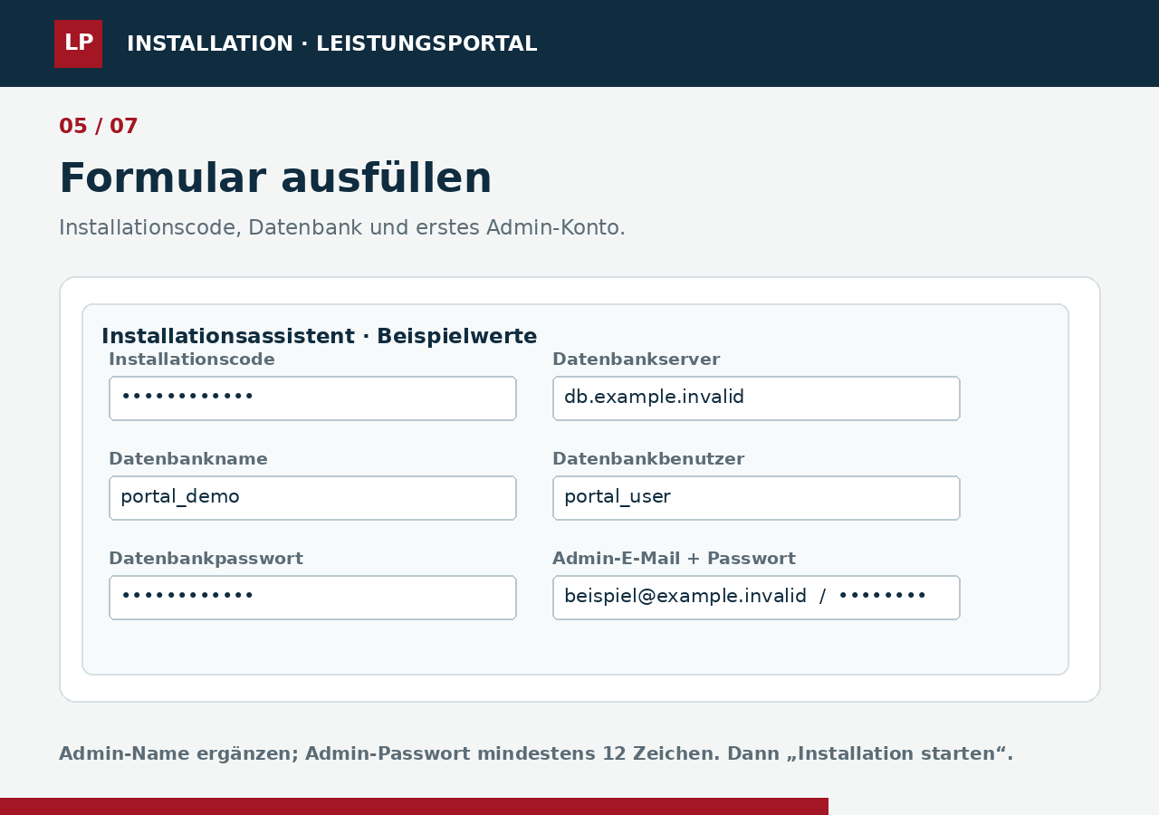The height and width of the screenshot is (815, 1159).
Task: Click the red LP logo icon
Action: (78, 43)
